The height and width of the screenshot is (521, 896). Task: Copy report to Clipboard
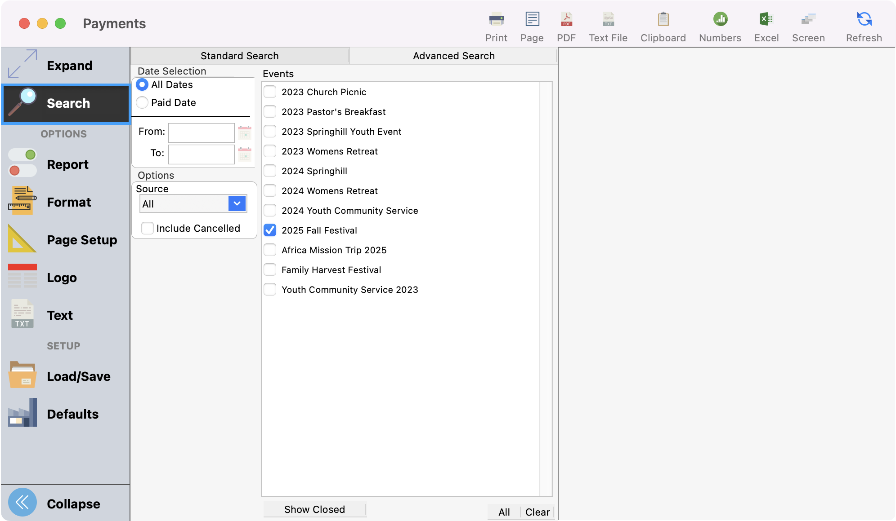663,25
